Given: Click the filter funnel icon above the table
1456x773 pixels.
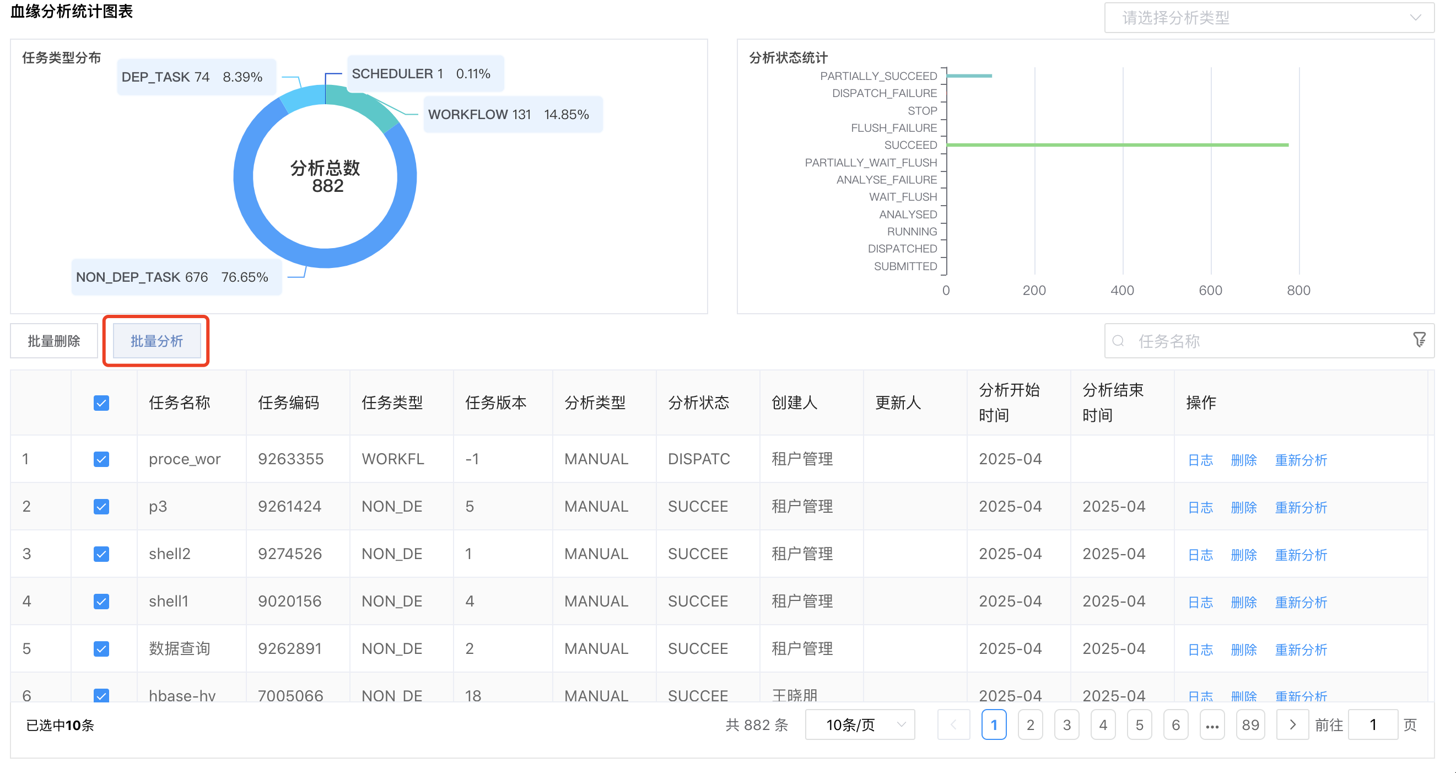Looking at the screenshot, I should click(x=1420, y=340).
